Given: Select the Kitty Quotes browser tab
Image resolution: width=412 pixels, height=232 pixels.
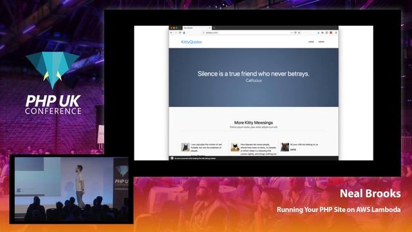Looking at the screenshot, I should (197, 28).
